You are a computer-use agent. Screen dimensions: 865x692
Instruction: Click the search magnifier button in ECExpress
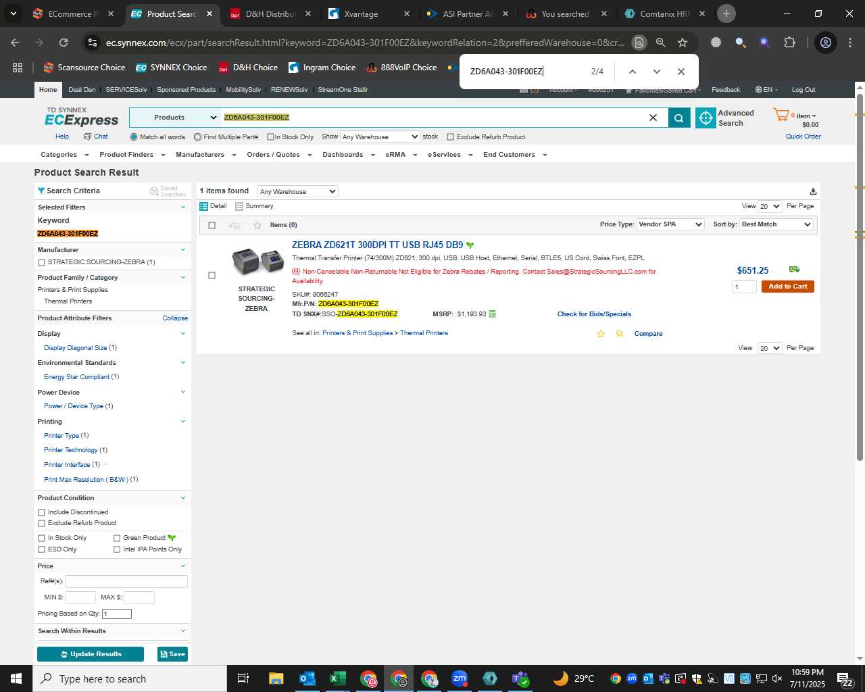(x=678, y=118)
